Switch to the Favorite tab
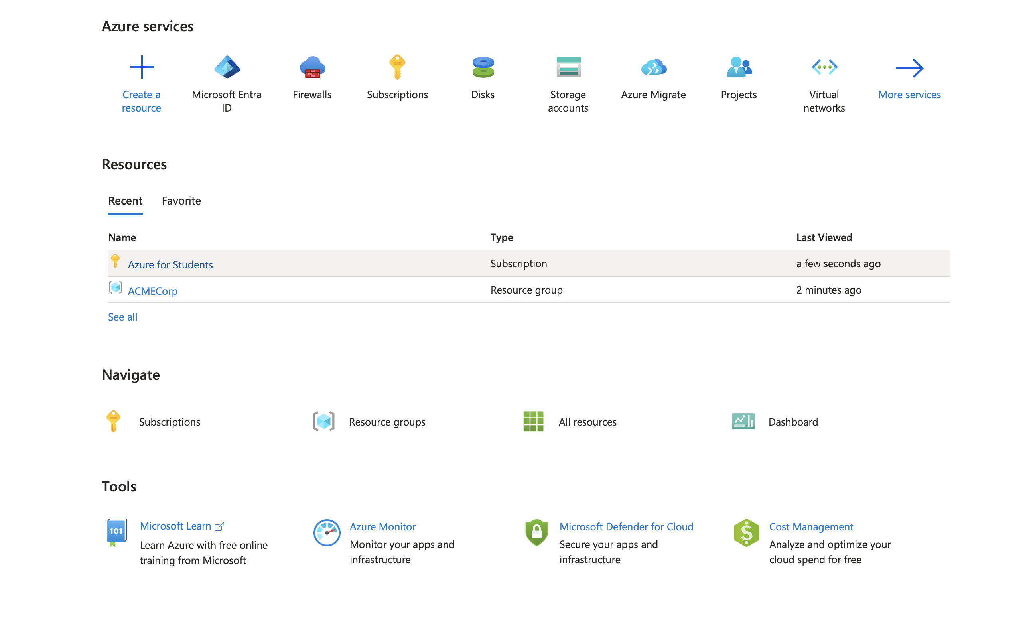Image resolution: width=1029 pixels, height=623 pixels. point(181,201)
